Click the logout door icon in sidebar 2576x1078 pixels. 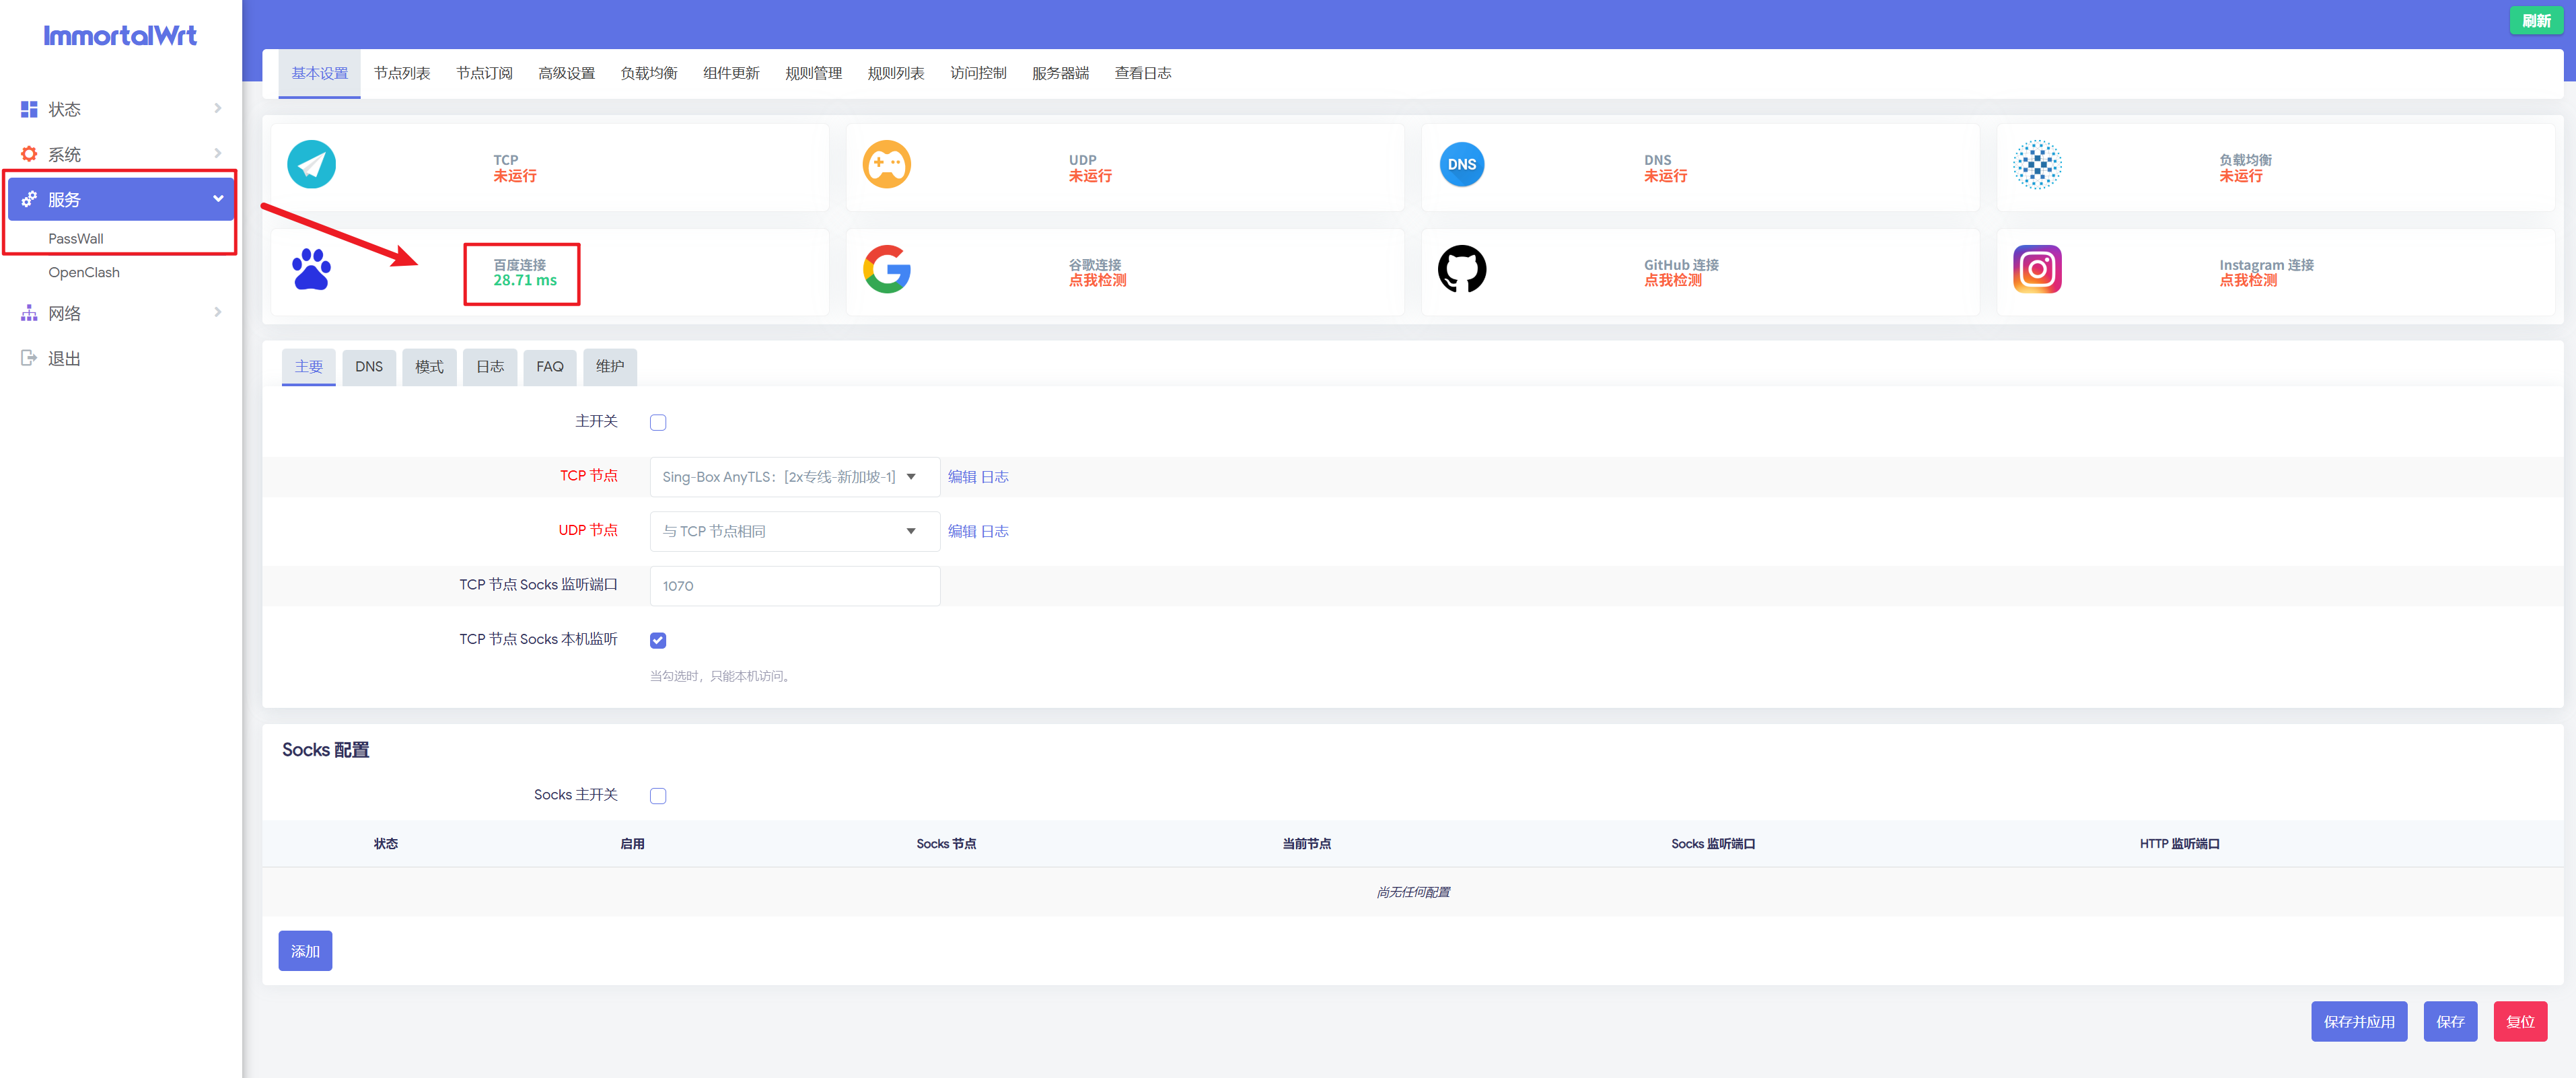tap(29, 358)
